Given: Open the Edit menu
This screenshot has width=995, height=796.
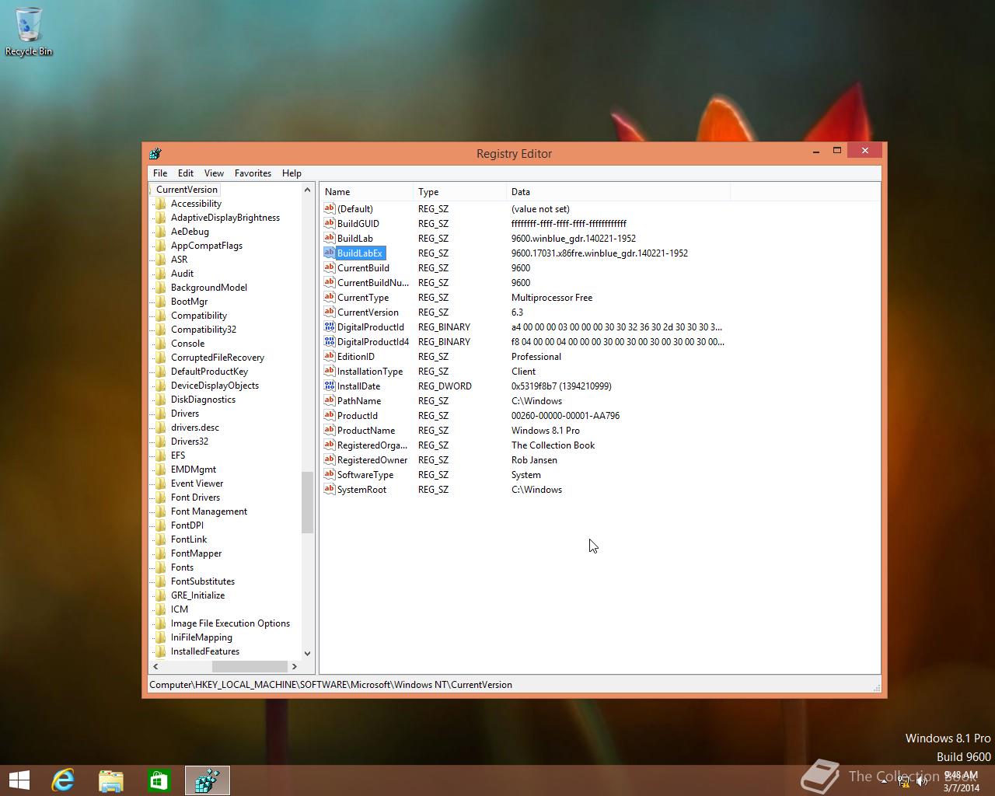Looking at the screenshot, I should (x=186, y=173).
